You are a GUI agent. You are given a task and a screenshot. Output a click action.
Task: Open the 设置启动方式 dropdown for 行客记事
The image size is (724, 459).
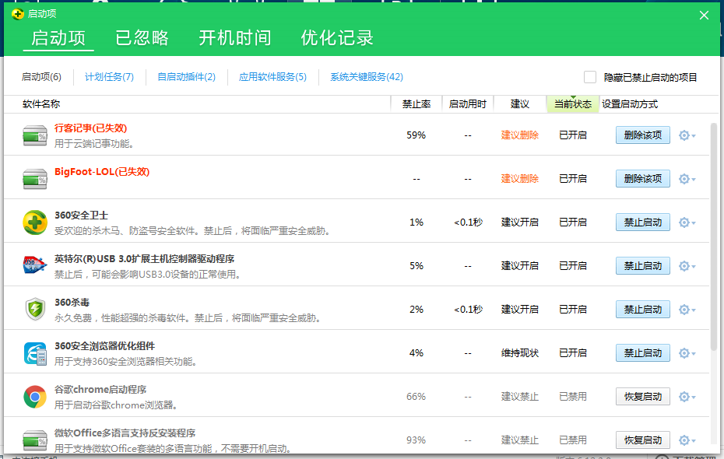683,135
